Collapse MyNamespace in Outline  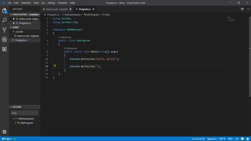14,119
